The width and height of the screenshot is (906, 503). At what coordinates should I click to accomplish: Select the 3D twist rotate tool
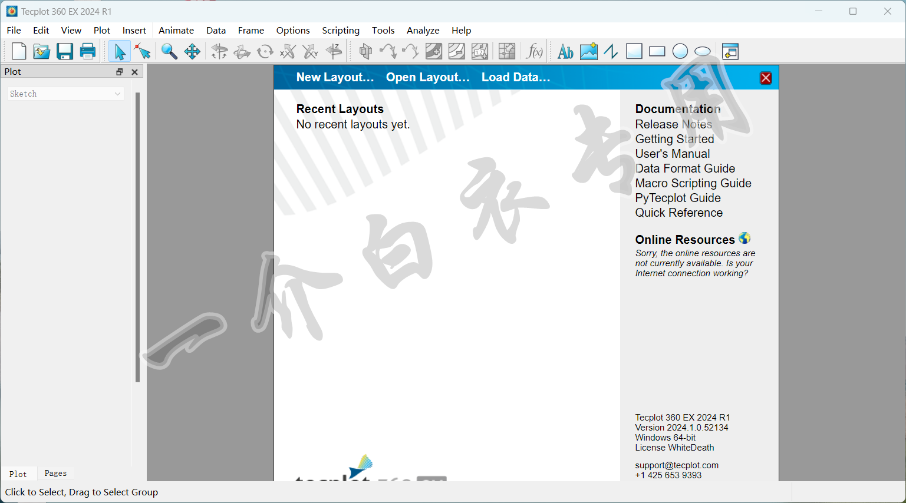(265, 52)
